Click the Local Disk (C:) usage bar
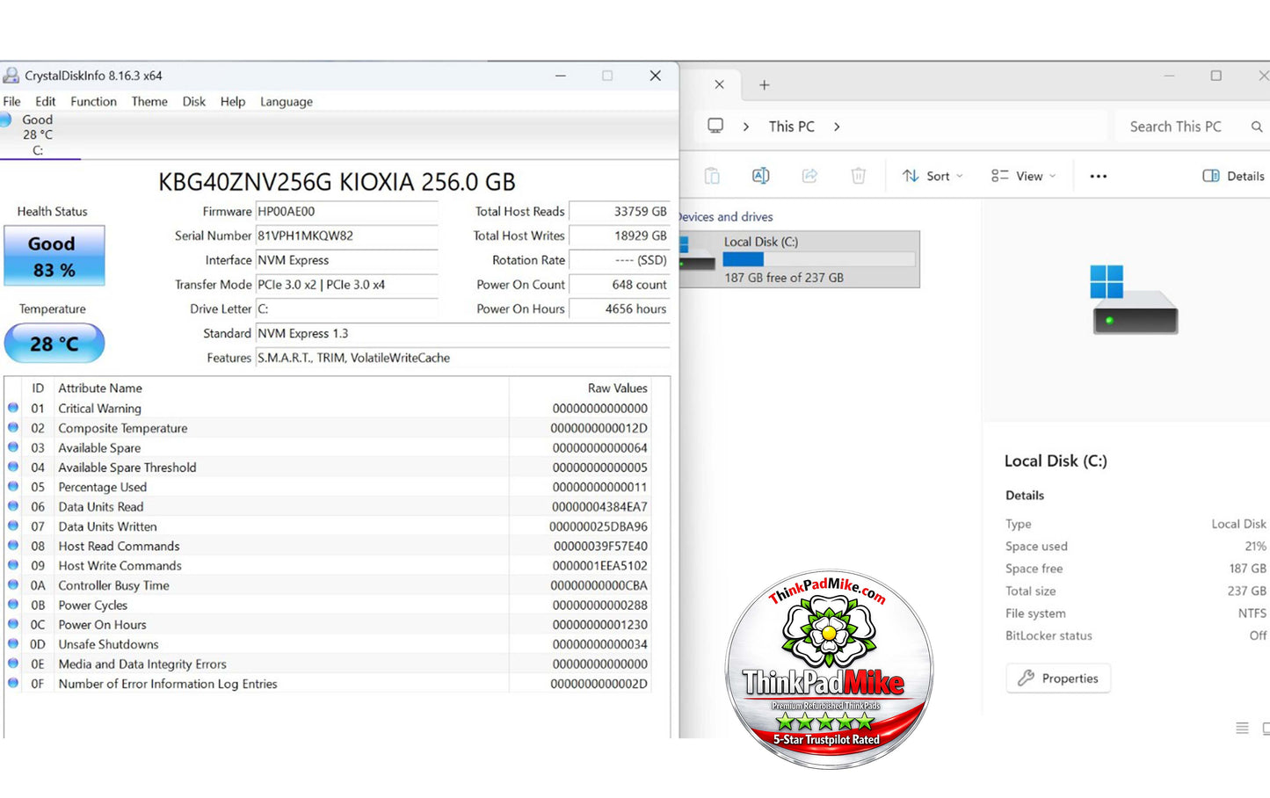This screenshot has height=798, width=1270. (819, 259)
